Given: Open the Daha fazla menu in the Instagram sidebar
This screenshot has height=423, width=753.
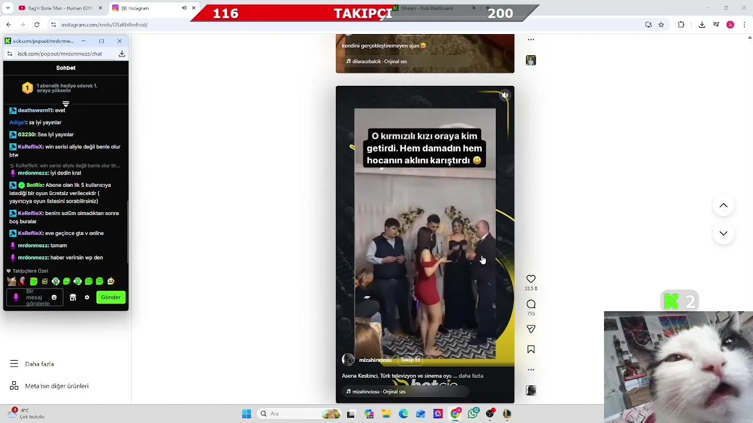Looking at the screenshot, I should pyautogui.click(x=32, y=364).
